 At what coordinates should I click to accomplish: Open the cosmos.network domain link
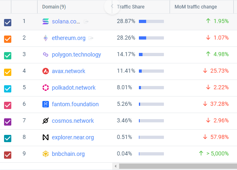click(73, 121)
